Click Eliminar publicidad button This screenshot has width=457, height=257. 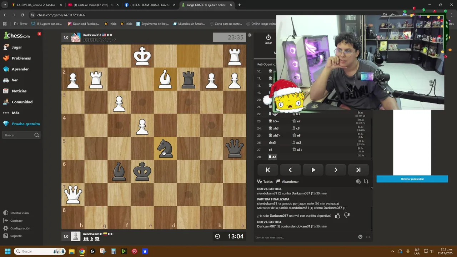tap(412, 179)
